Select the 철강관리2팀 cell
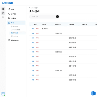This screenshot has width=97, height=97. click(72, 80)
